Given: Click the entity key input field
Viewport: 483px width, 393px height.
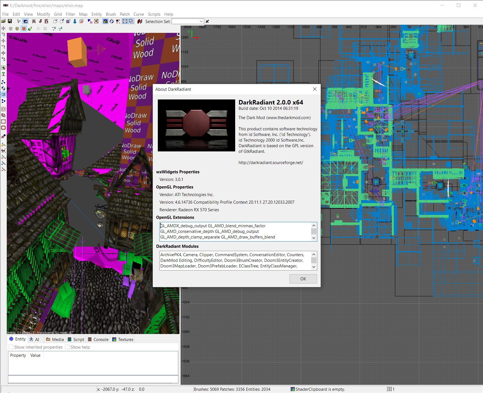Looking at the screenshot, I should [93, 379].
